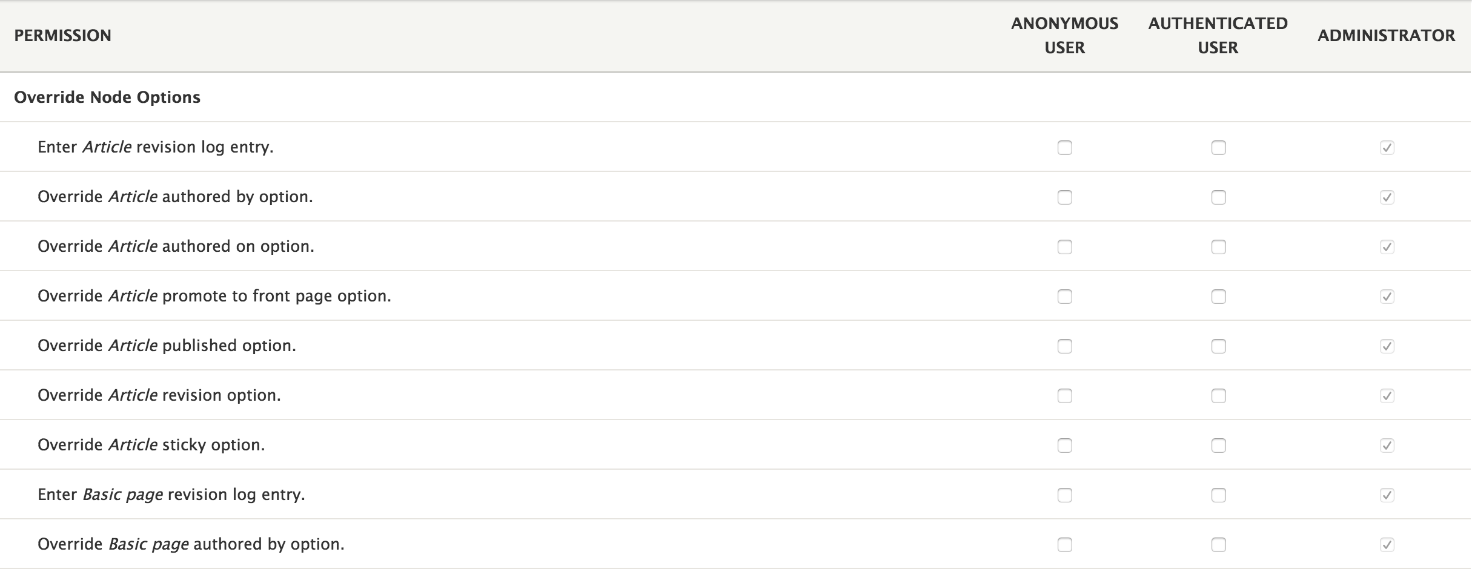This screenshot has height=569, width=1472.
Task: Click the Permission column header
Action: tap(62, 36)
